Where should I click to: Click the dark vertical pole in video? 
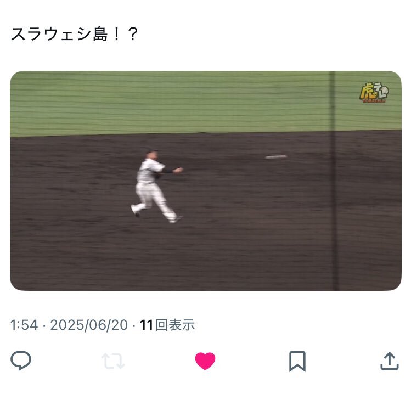point(334,181)
